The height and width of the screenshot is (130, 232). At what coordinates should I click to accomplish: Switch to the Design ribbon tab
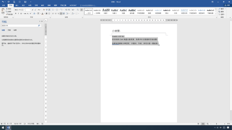coord(24,5)
